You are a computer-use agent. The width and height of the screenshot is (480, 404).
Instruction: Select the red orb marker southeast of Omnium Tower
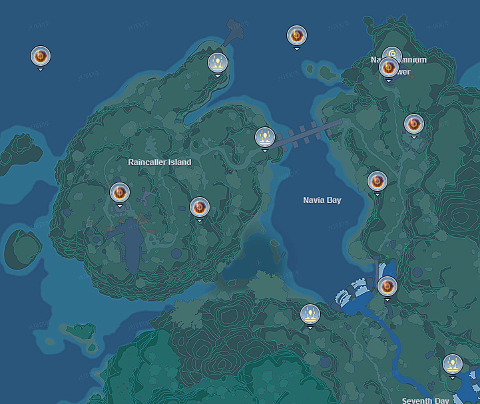(414, 124)
